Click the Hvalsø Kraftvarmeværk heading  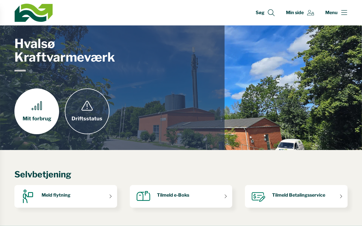pos(65,51)
